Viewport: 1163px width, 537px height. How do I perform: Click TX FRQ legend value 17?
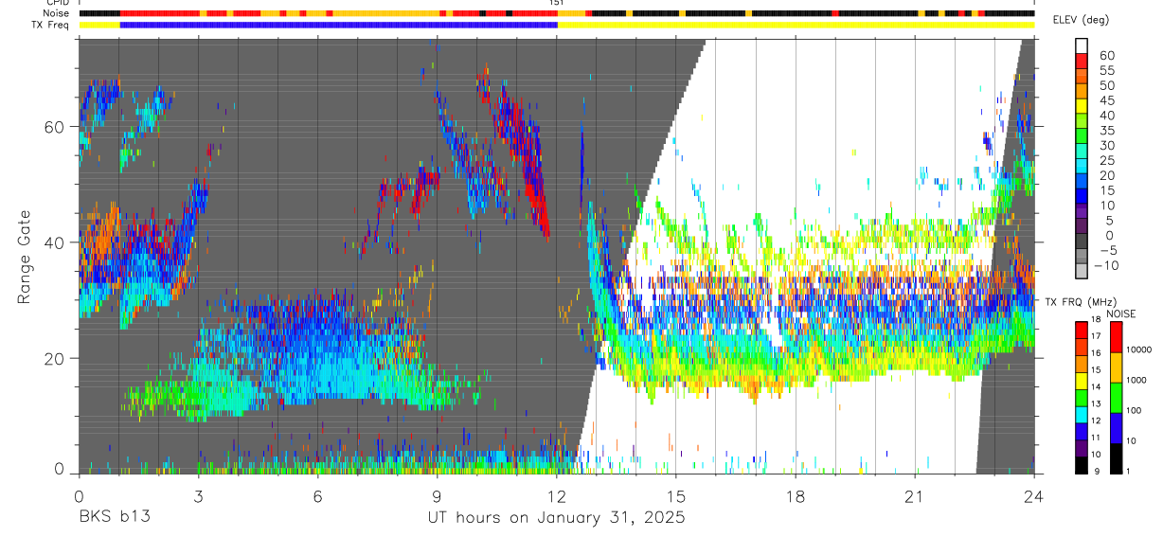1098,335
